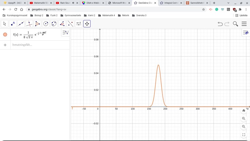
Task: Open the Chrome three-dot menu
Action: (x=246, y=9)
